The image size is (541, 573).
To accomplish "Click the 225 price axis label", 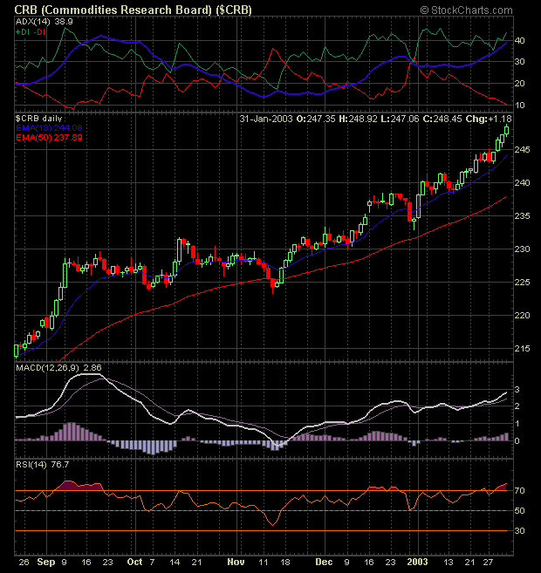I will pos(522,282).
